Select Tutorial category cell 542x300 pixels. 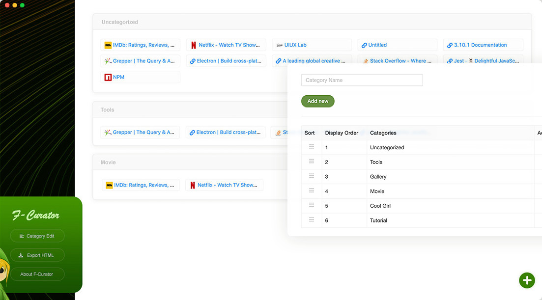(451, 220)
